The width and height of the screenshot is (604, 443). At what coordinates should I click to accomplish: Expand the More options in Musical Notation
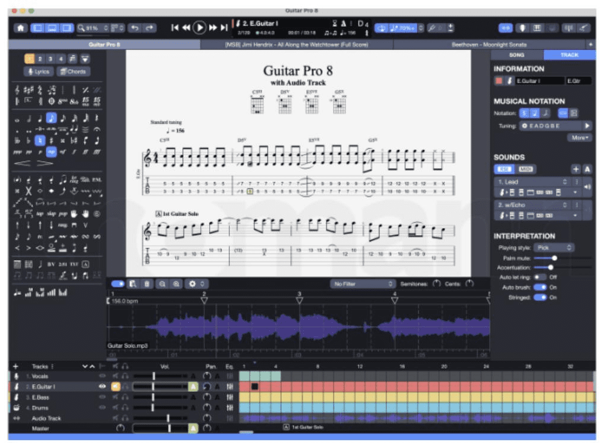[x=580, y=137]
